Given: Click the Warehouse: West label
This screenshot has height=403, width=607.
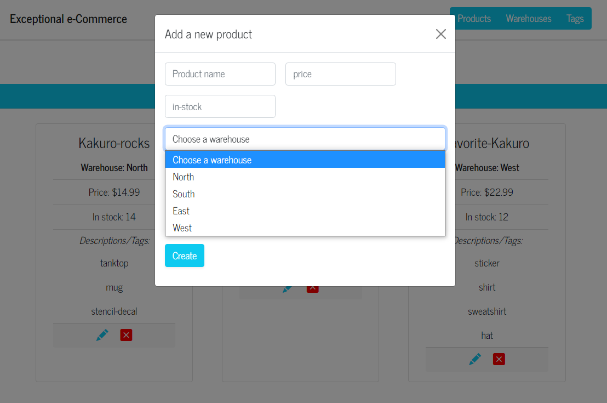Looking at the screenshot, I should coord(488,168).
